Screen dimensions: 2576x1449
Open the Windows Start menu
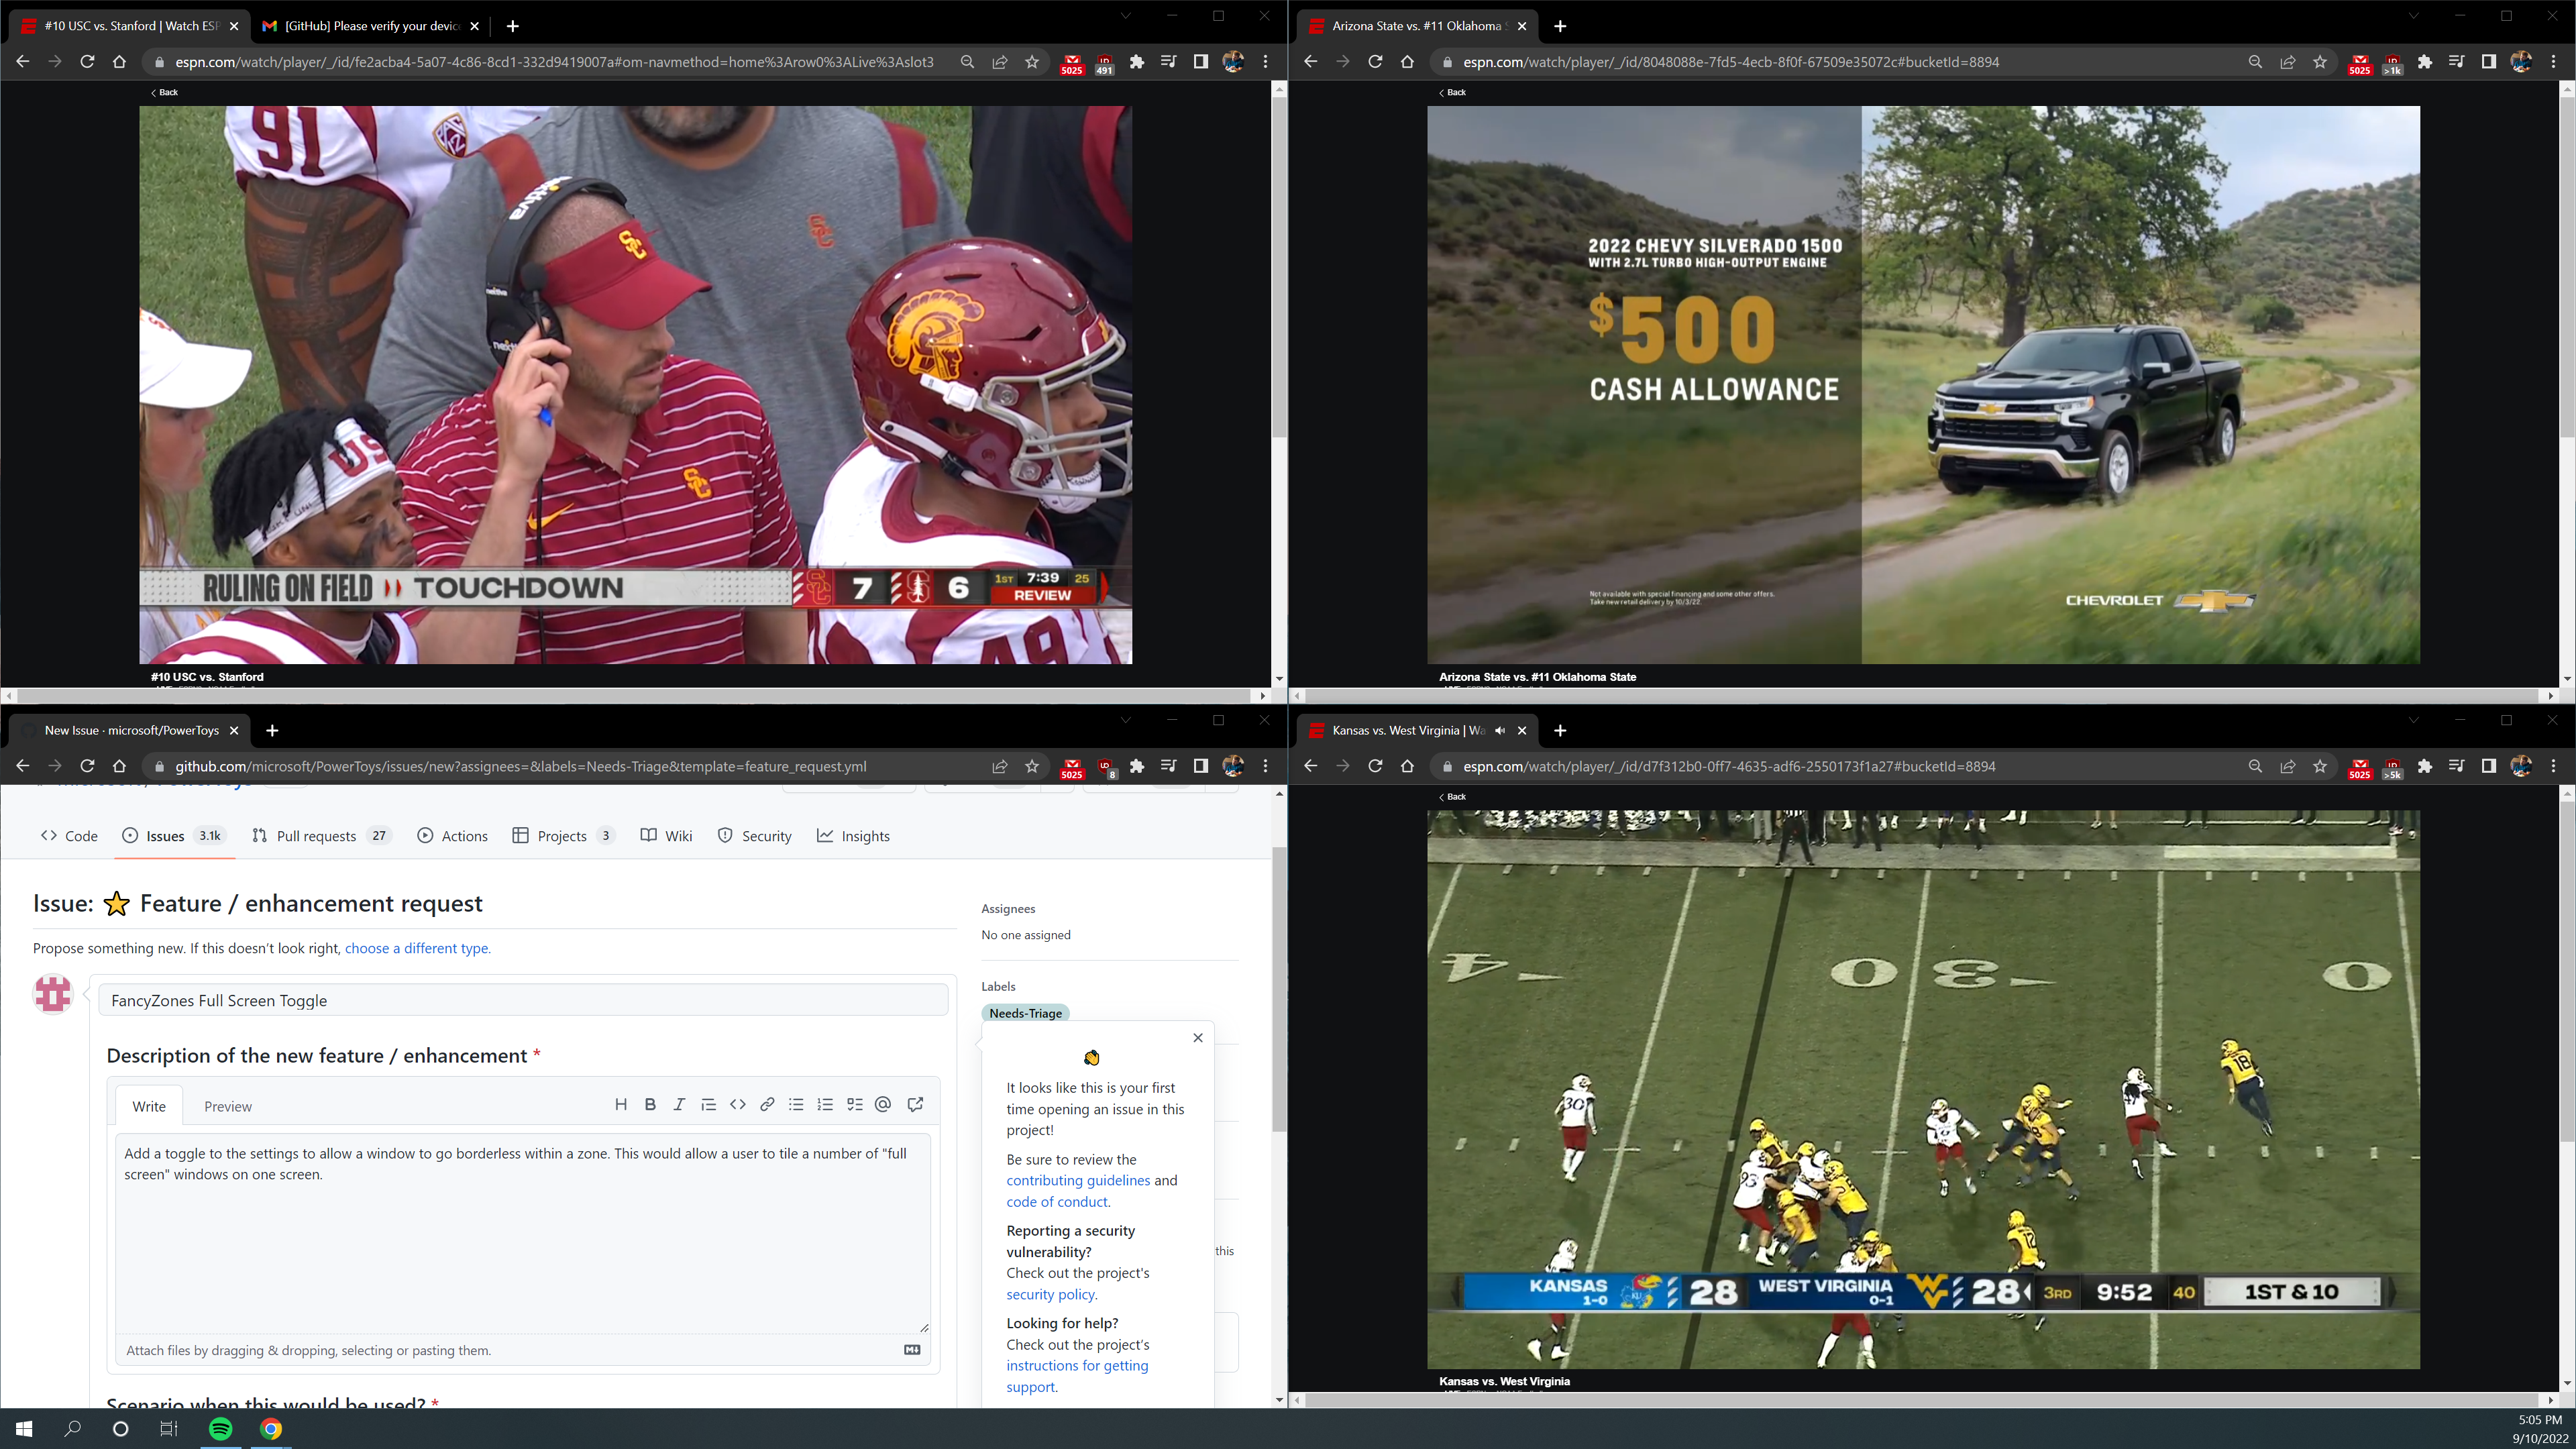(24, 1428)
